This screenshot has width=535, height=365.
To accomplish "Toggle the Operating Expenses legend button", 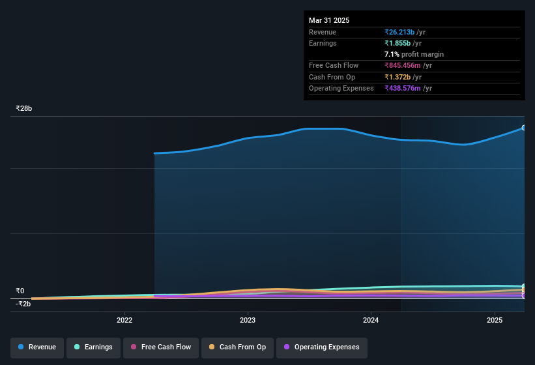I will click(322, 347).
